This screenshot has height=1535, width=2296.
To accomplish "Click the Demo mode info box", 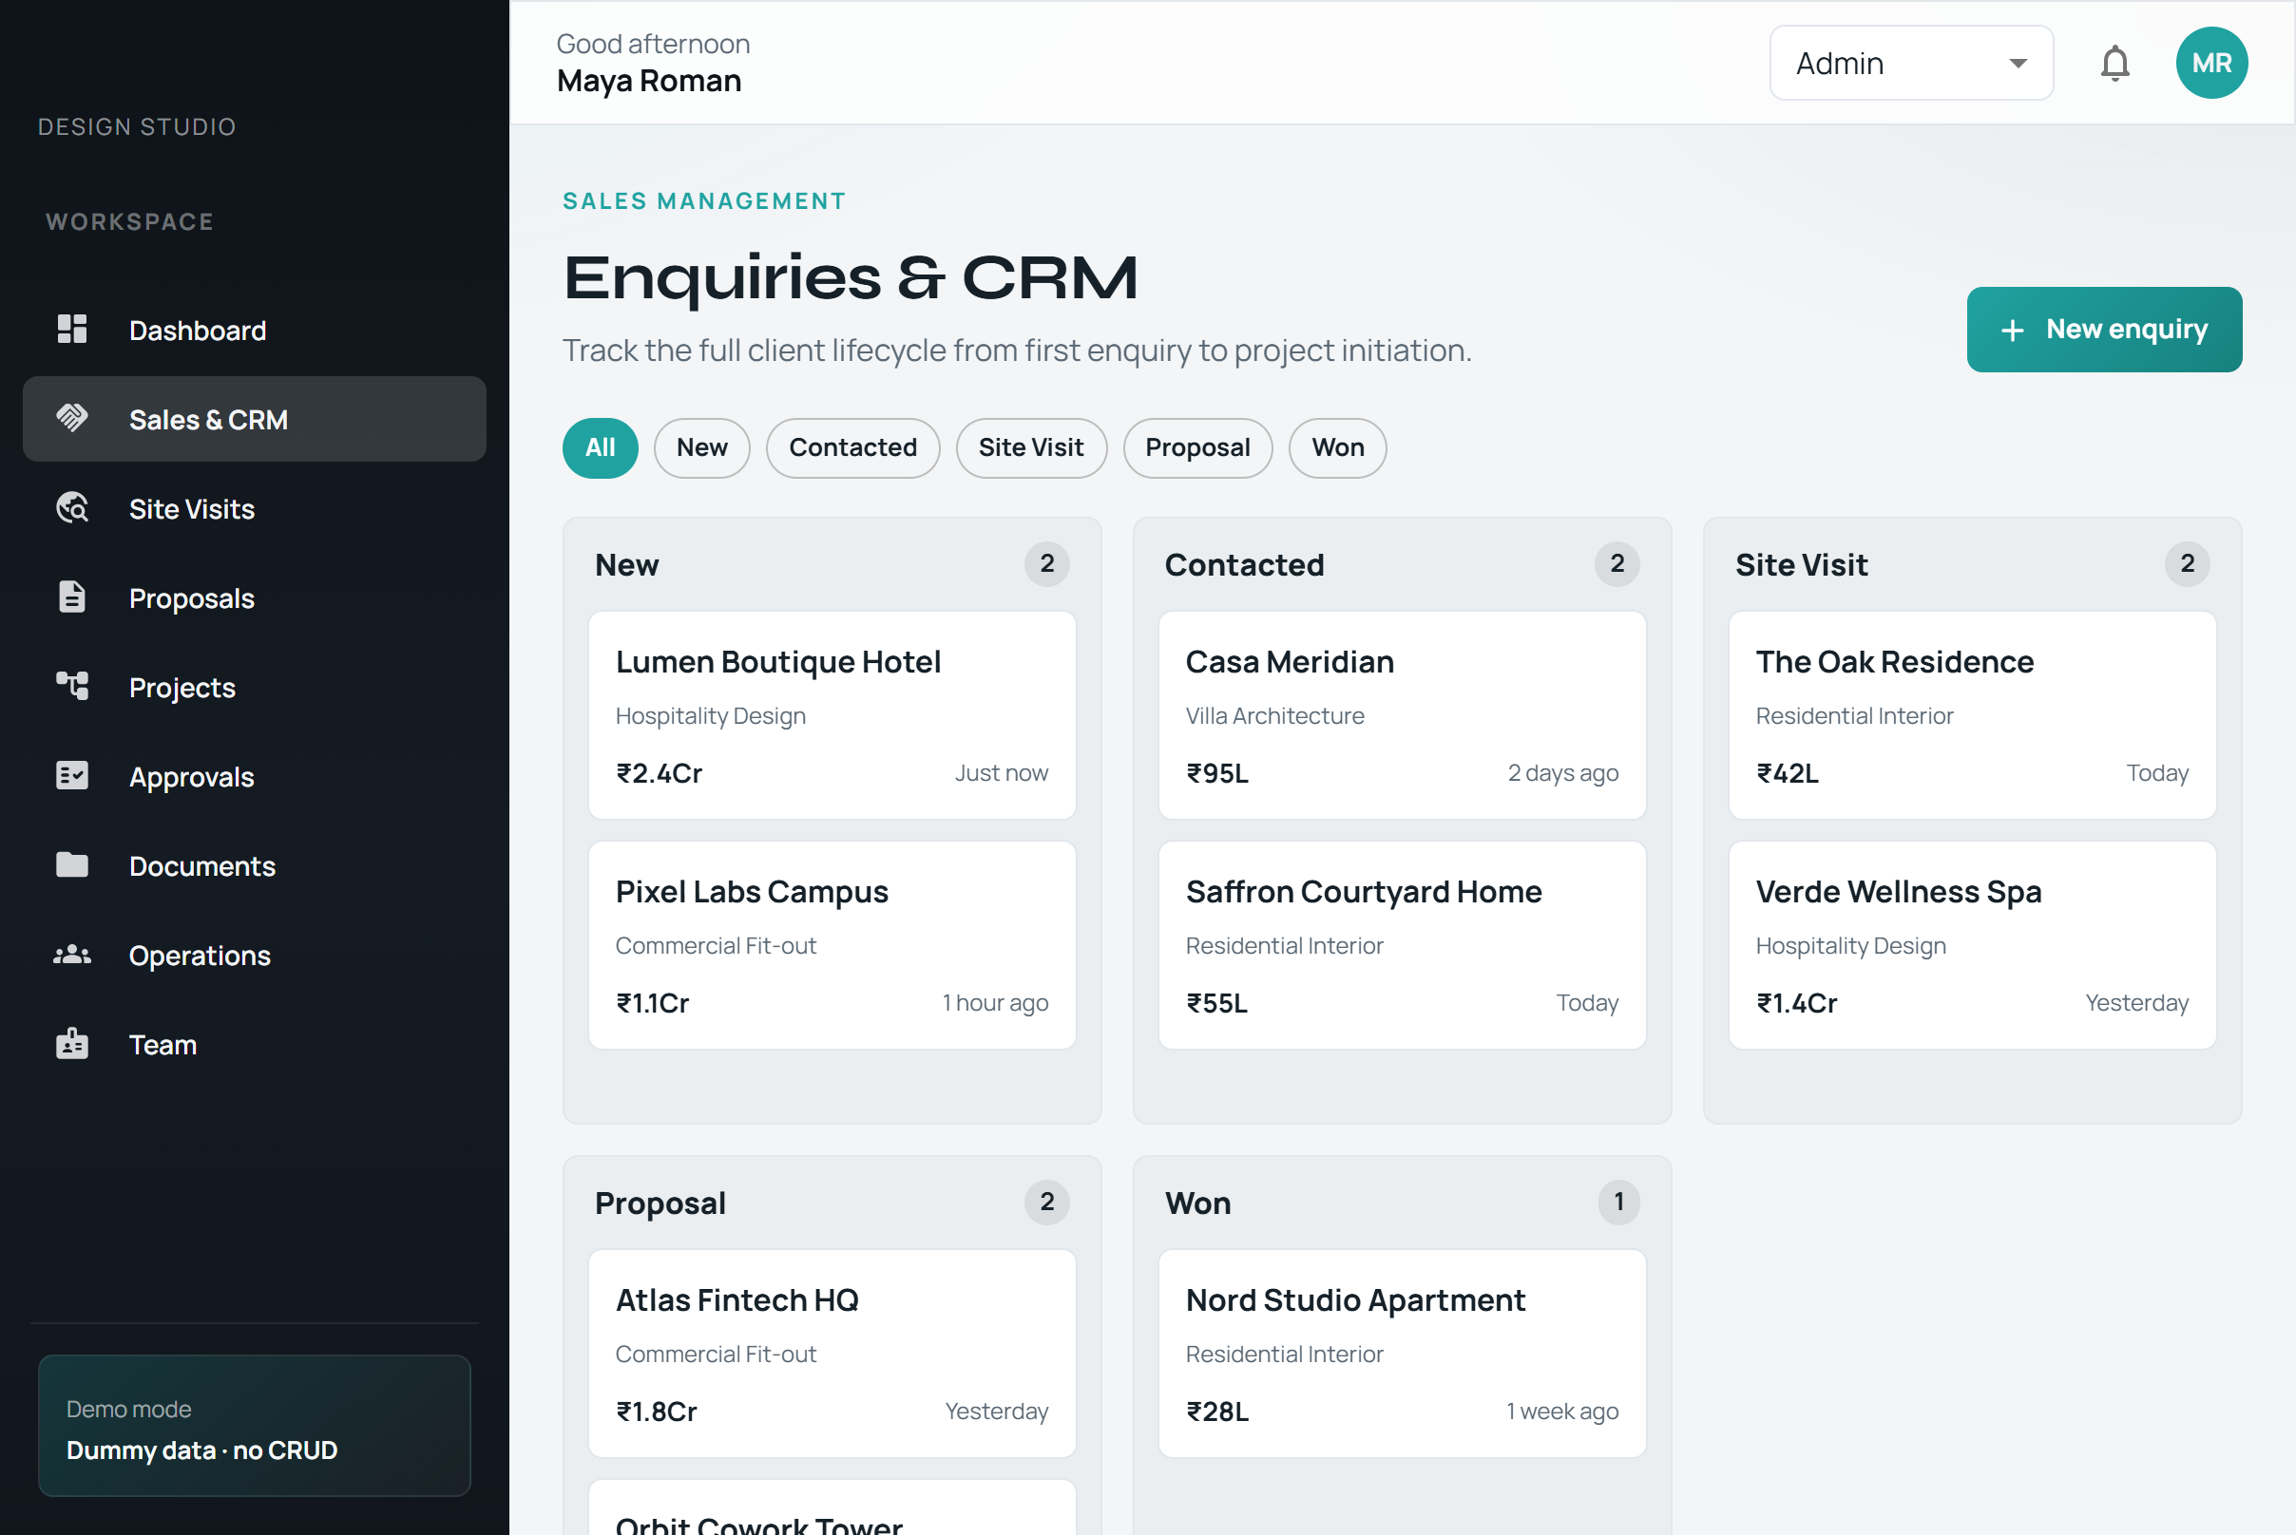I will (255, 1426).
